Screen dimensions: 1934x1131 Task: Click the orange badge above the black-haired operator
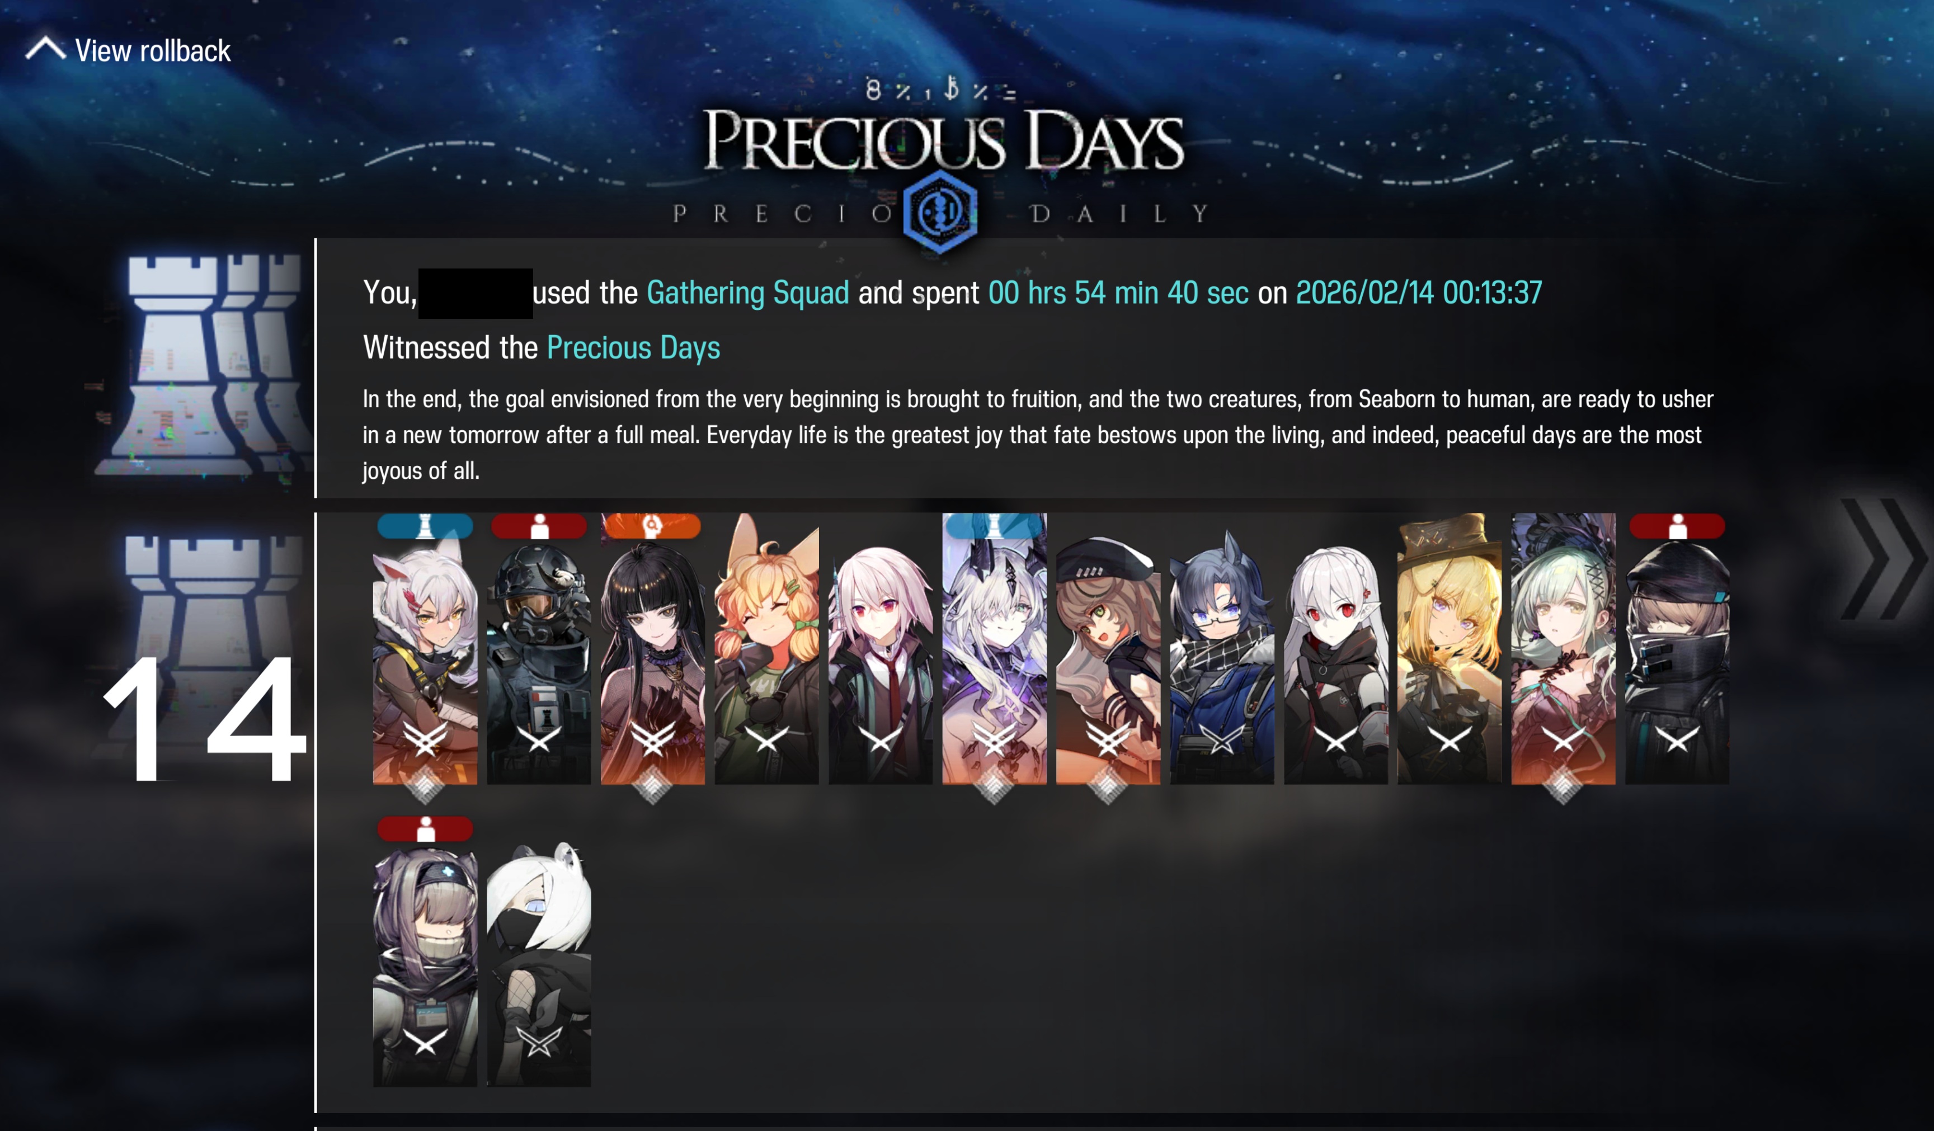[x=652, y=526]
